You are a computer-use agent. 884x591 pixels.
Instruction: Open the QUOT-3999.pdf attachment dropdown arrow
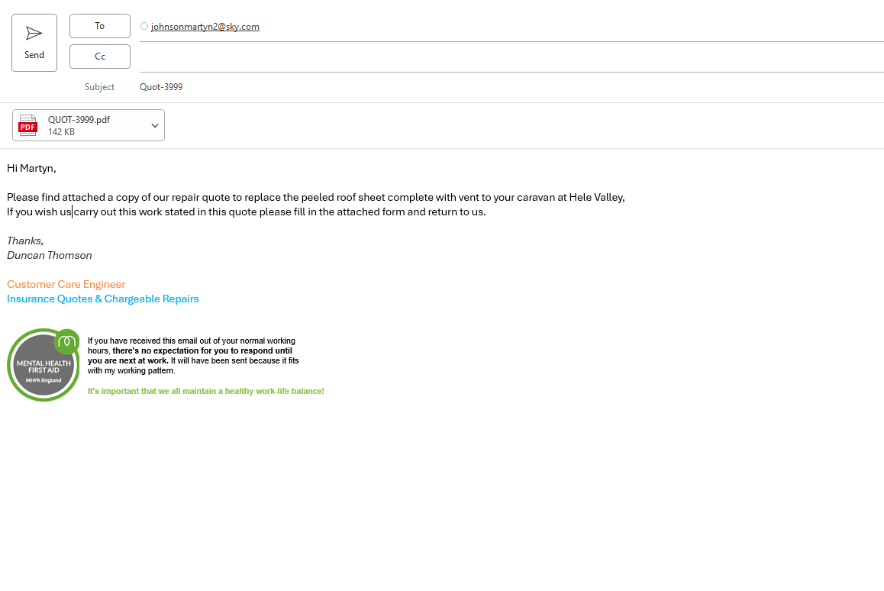pos(154,125)
